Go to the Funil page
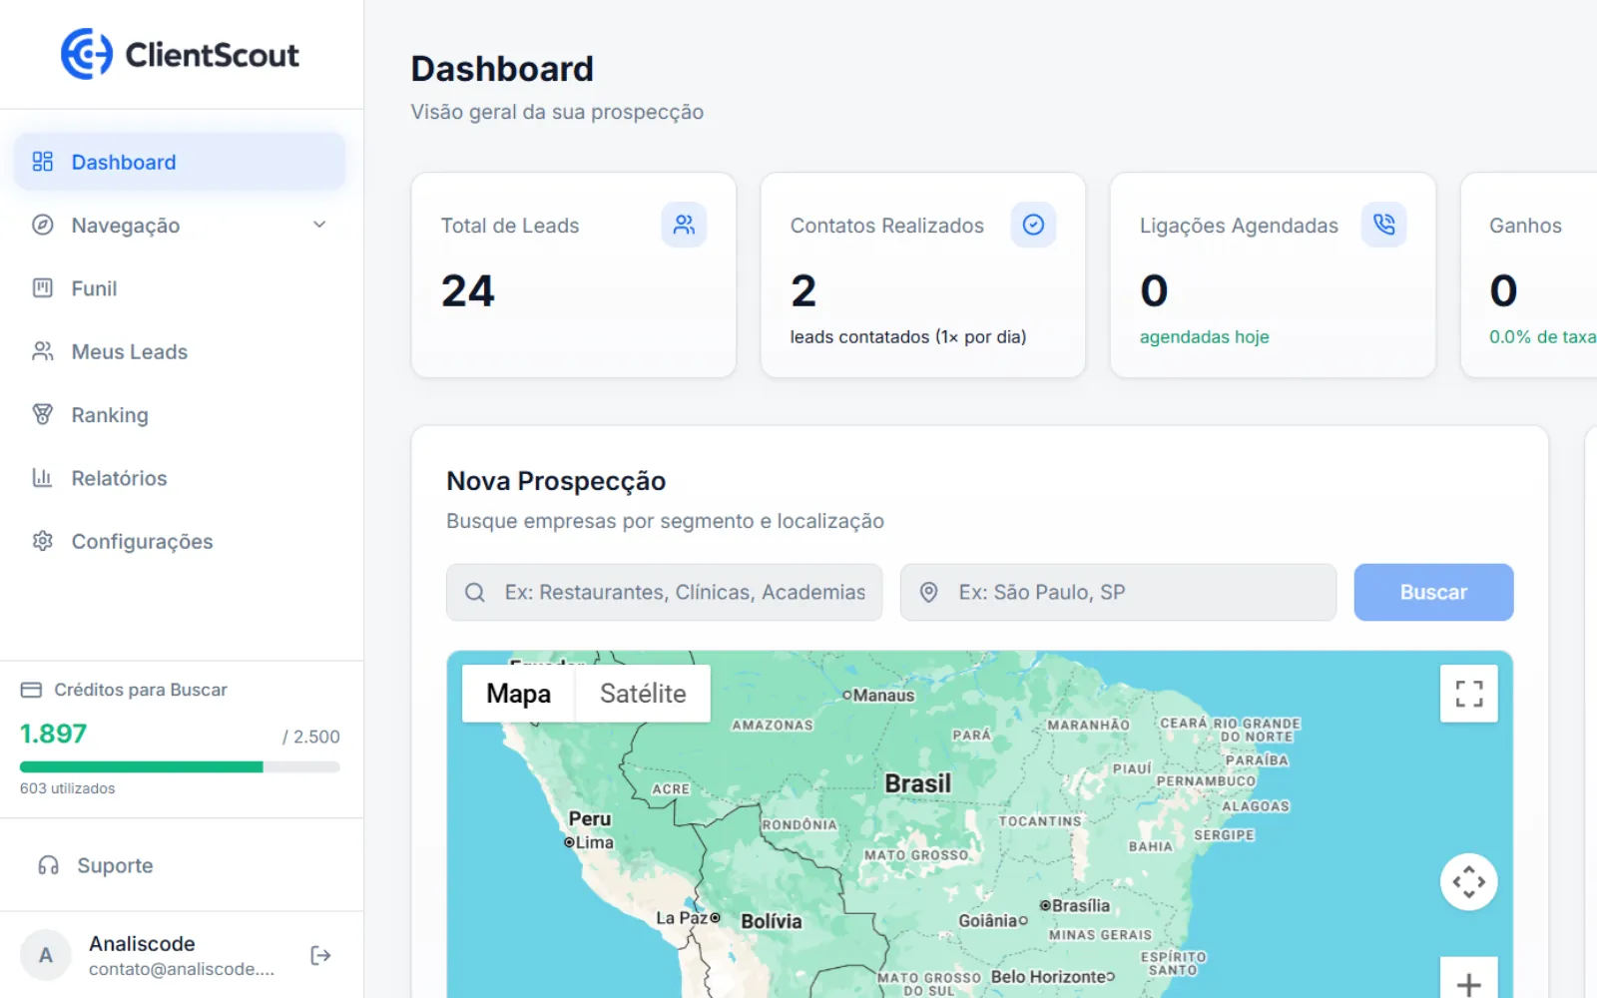The image size is (1597, 998). pyautogui.click(x=180, y=288)
